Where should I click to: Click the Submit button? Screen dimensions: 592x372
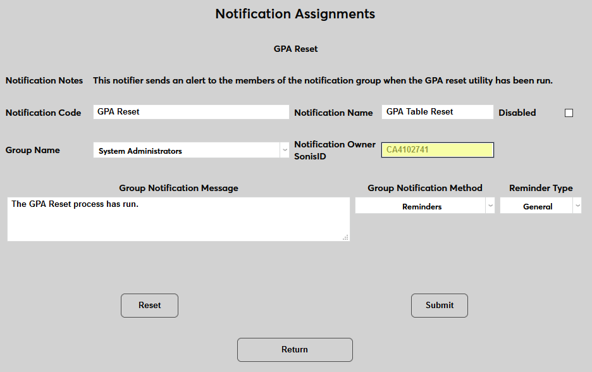tap(439, 306)
